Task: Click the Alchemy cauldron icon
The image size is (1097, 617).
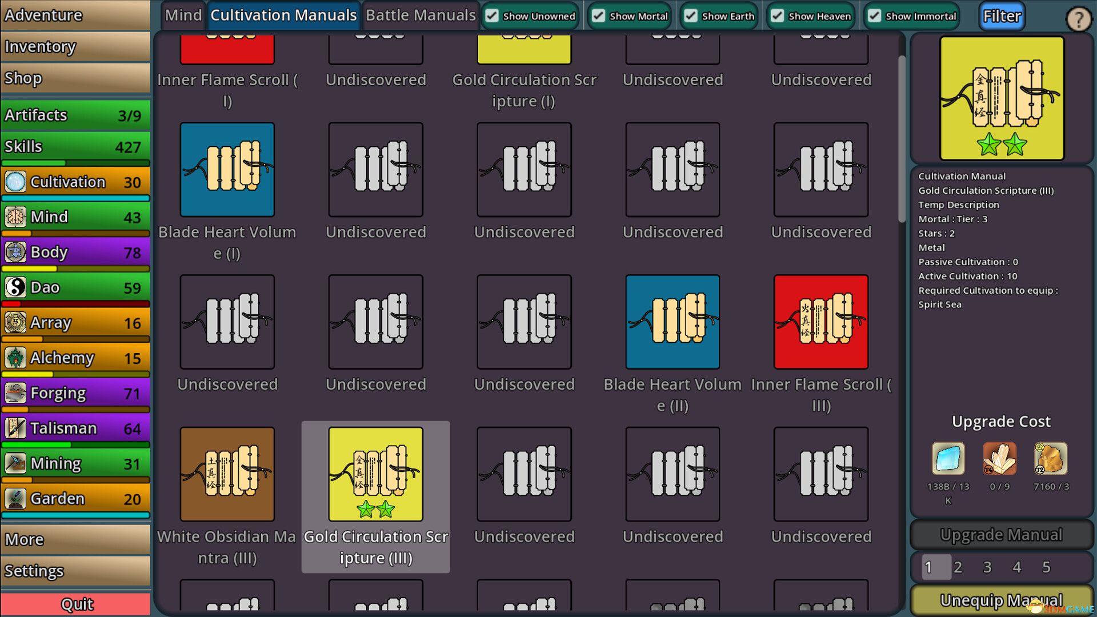Action: (14, 358)
